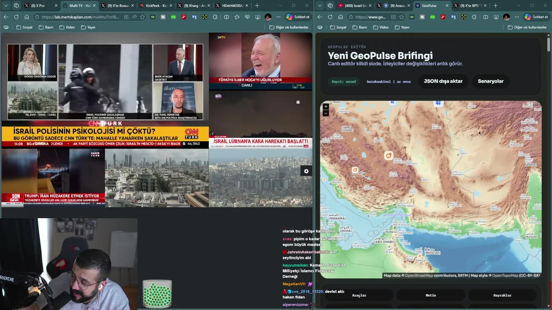This screenshot has width=552, height=310.
Task: Switch to Israel Live YouTube tab
Action: coord(355,6)
